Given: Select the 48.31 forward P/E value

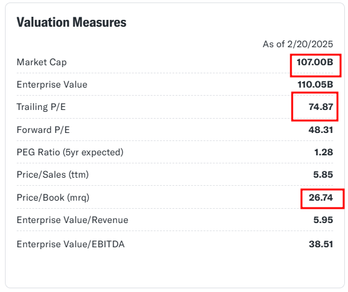Looking at the screenshot, I should [321, 130].
